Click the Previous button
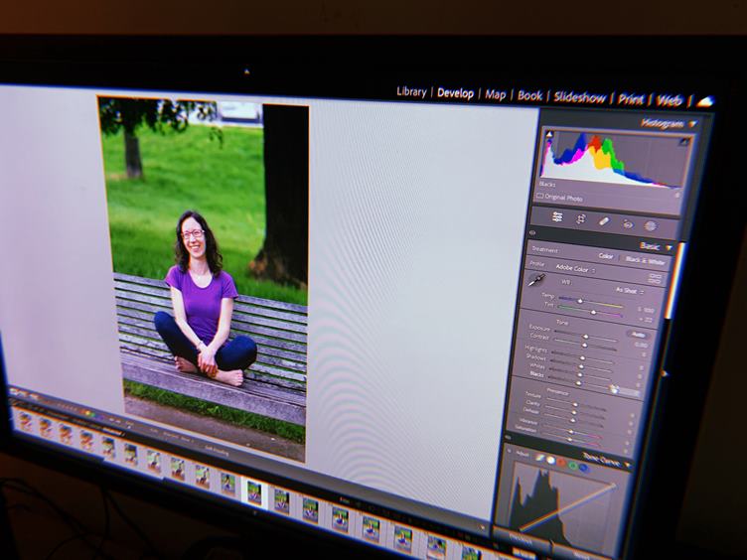747x560 pixels. coord(521,540)
